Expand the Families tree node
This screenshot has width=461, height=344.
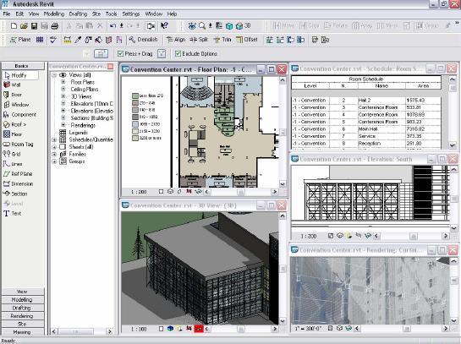point(54,154)
